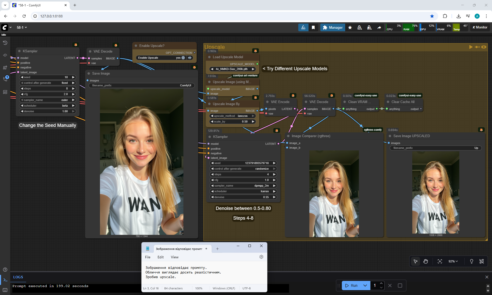This screenshot has height=295, width=492.
Task: Select the hand pan tool
Action: click(426, 261)
